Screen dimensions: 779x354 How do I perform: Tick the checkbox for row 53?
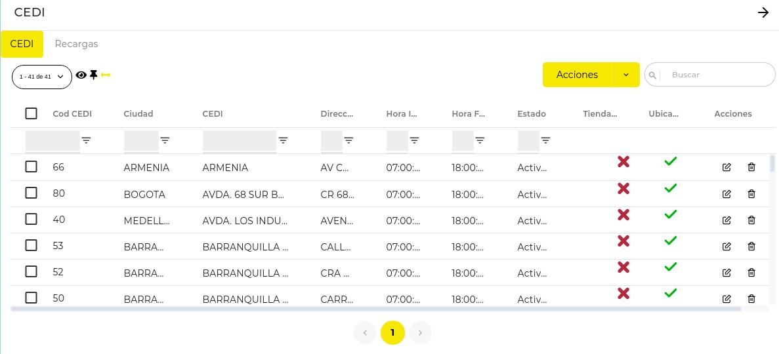[32, 245]
